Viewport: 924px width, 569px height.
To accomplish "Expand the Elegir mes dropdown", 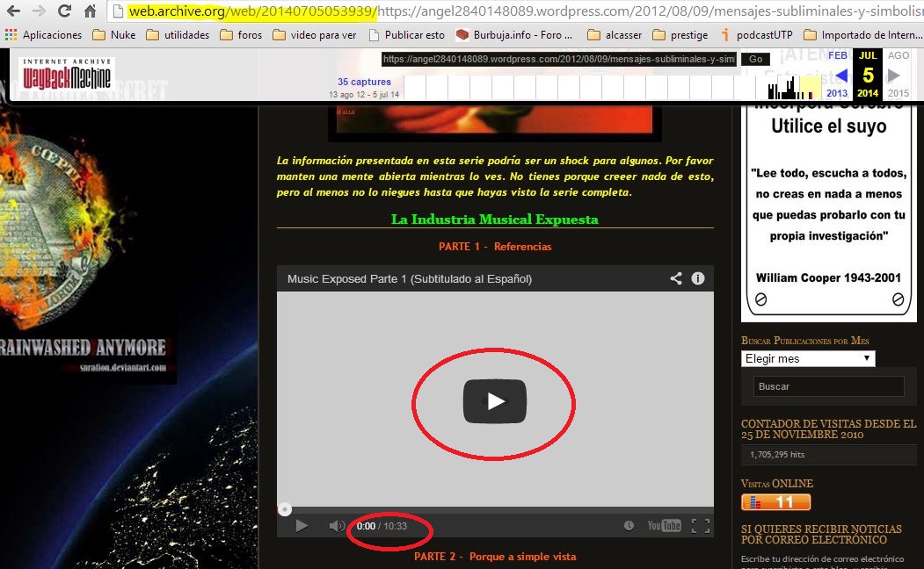I will point(807,358).
